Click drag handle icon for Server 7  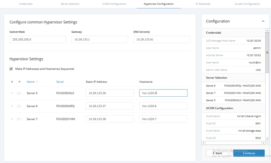pyautogui.click(x=12, y=119)
